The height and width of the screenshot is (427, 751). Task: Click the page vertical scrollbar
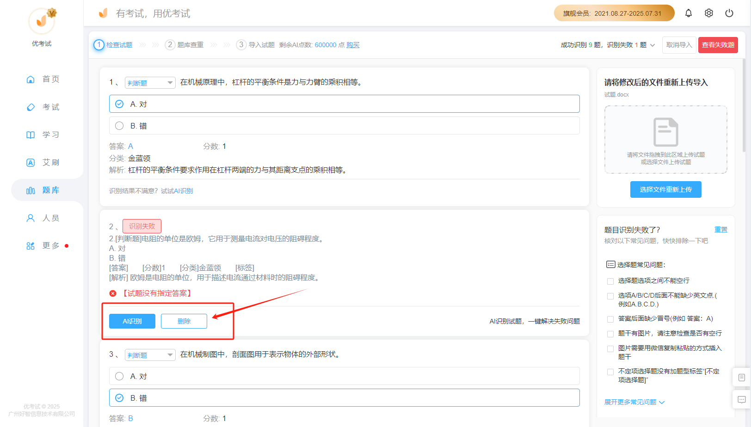click(744, 105)
